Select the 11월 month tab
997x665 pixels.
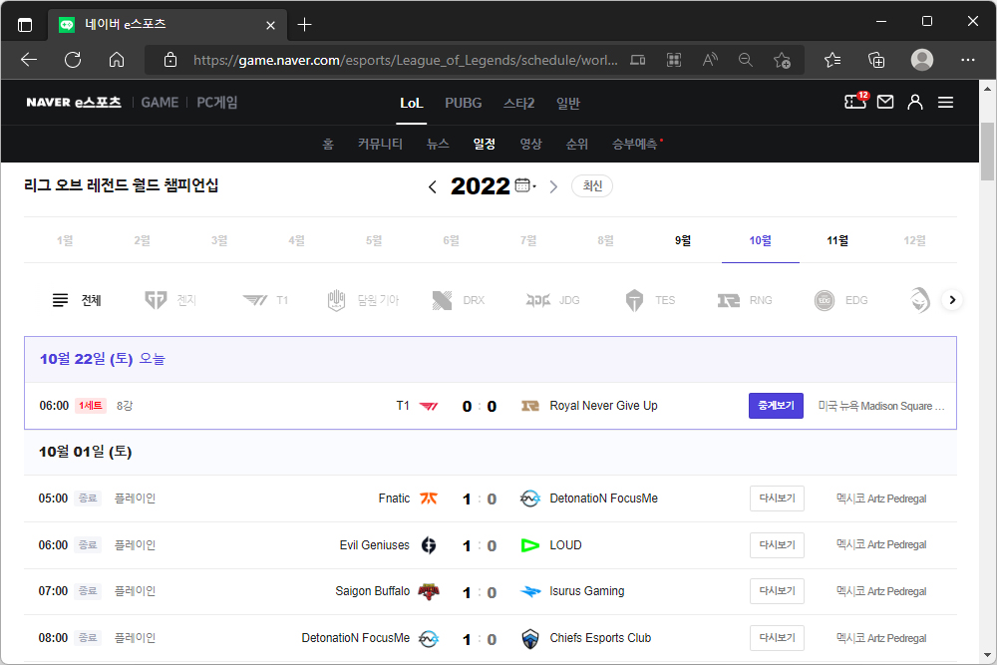pos(837,240)
